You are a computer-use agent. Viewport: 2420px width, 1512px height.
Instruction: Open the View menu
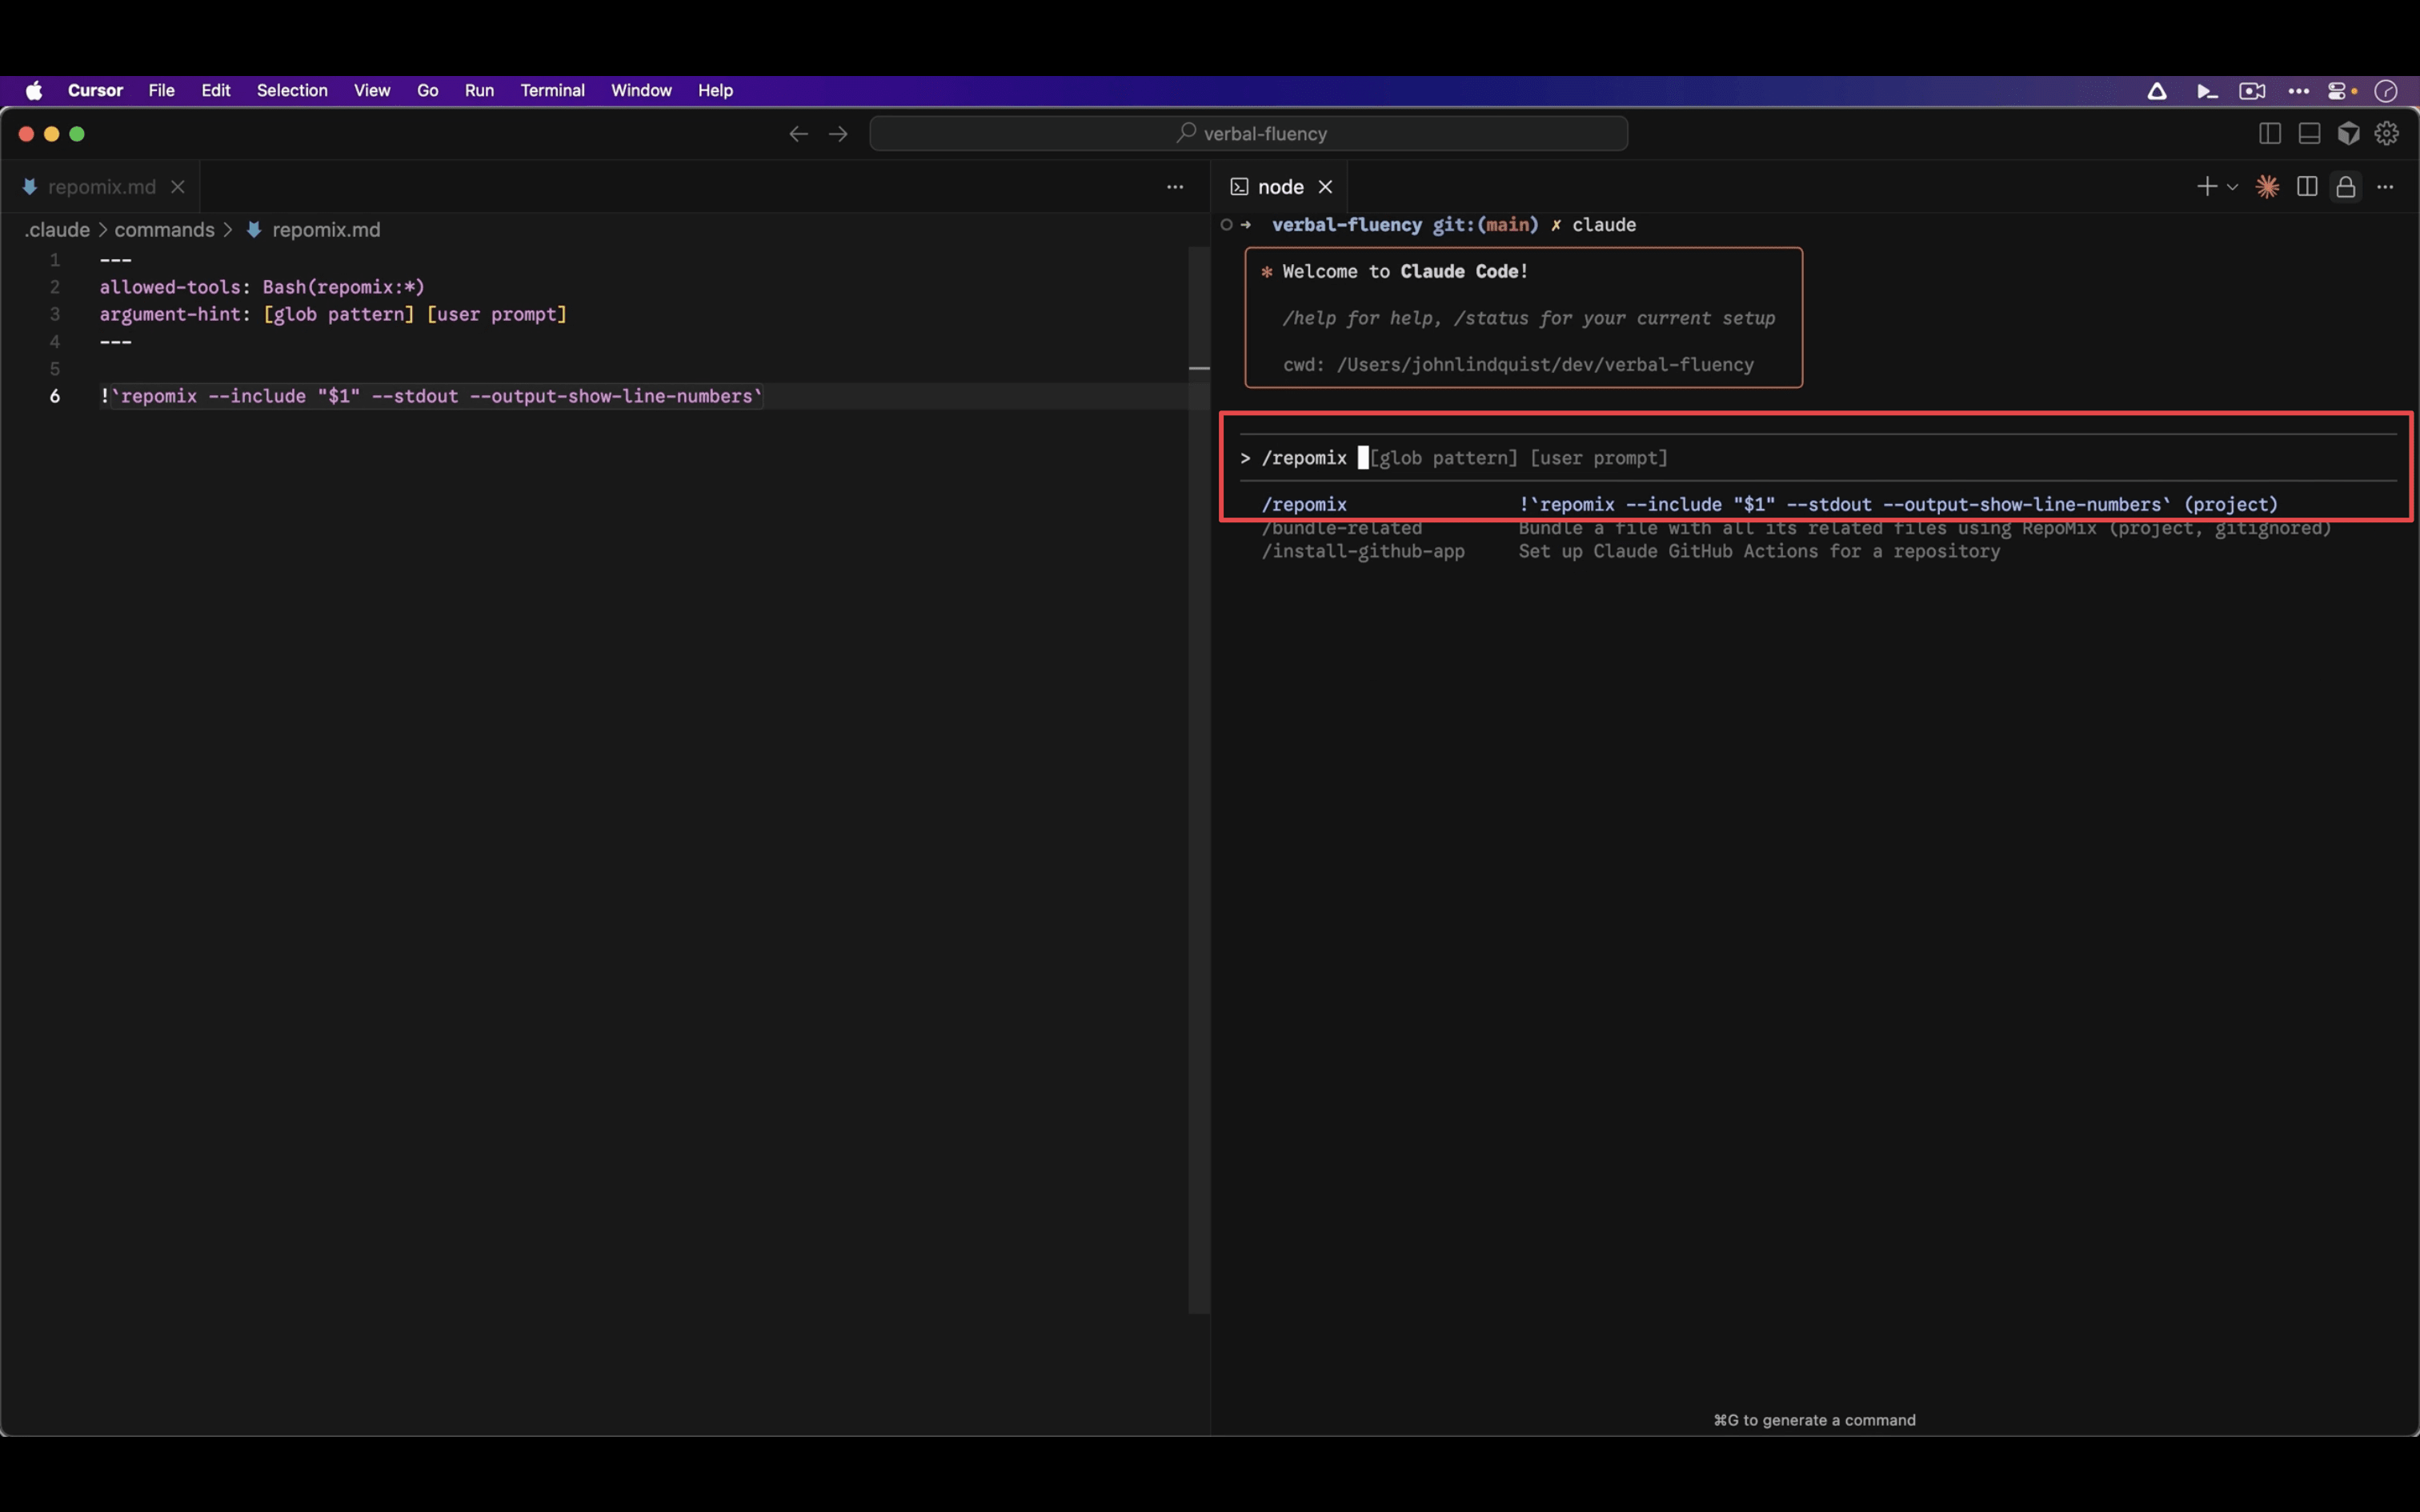coord(372,91)
